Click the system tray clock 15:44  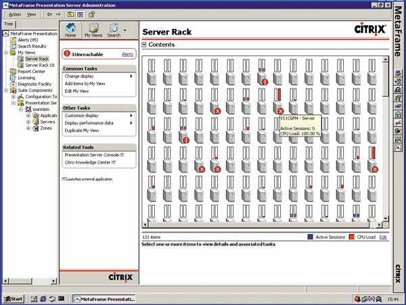point(393,300)
